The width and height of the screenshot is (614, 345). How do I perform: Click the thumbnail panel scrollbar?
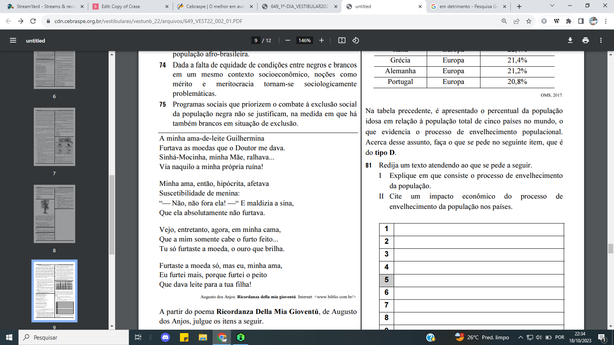tap(112, 215)
